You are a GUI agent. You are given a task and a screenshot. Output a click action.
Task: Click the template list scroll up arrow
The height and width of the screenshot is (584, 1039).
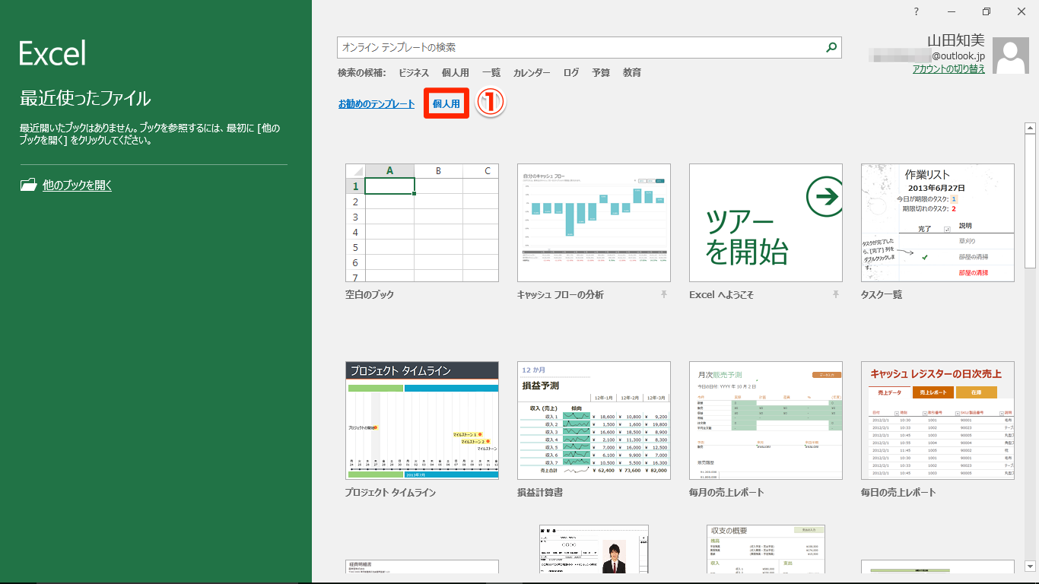click(x=1030, y=128)
